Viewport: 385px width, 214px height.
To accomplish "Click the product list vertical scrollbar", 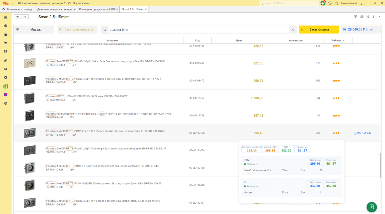I will (380, 165).
